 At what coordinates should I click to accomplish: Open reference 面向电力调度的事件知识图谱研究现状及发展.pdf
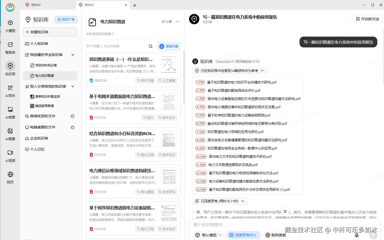pos(244,107)
